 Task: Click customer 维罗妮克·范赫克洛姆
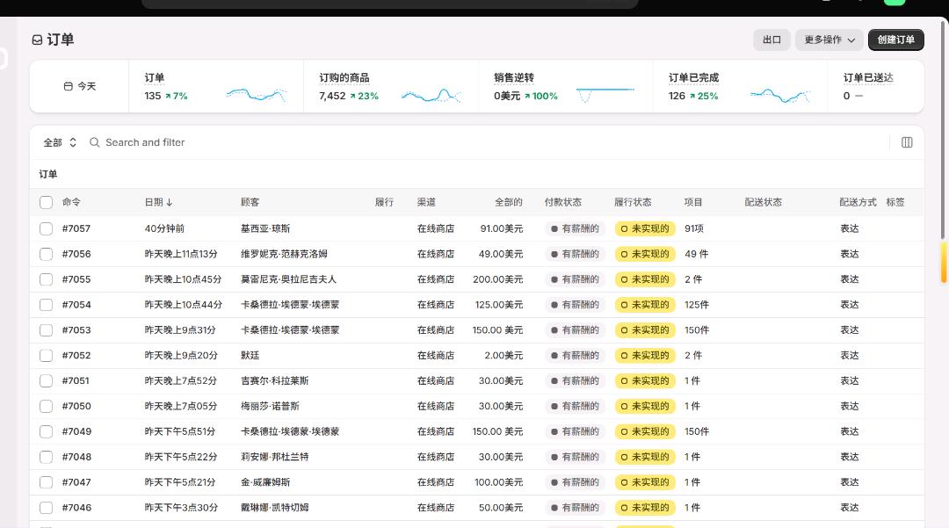coord(284,254)
